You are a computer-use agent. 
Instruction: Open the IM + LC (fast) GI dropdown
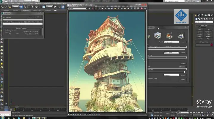coord(171,53)
